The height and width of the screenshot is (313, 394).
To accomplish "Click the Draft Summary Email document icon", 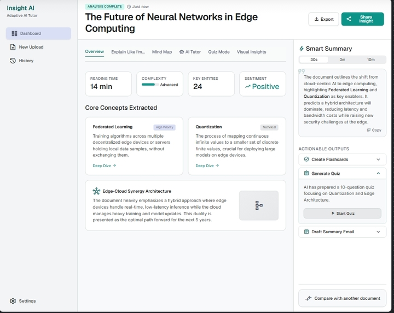I will click(306, 232).
